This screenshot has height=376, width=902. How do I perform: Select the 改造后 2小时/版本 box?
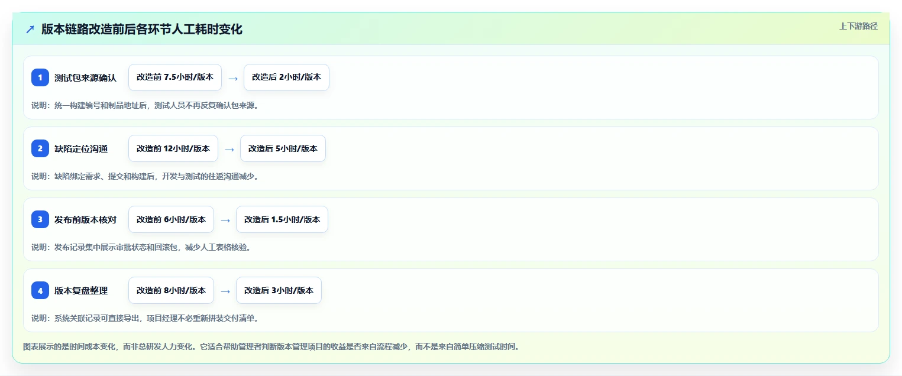pos(286,77)
